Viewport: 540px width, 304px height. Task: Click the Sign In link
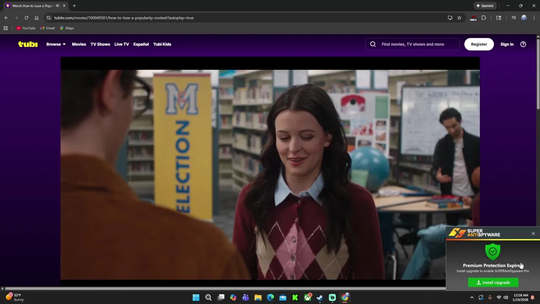coord(507,44)
